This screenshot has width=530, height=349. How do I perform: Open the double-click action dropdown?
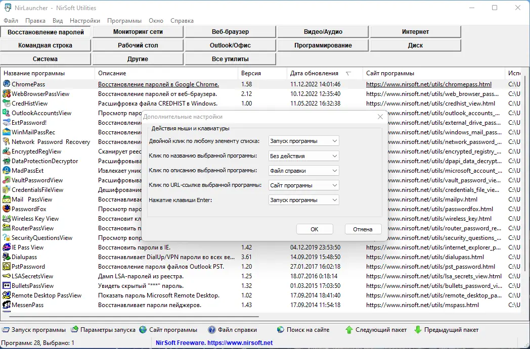click(x=303, y=141)
